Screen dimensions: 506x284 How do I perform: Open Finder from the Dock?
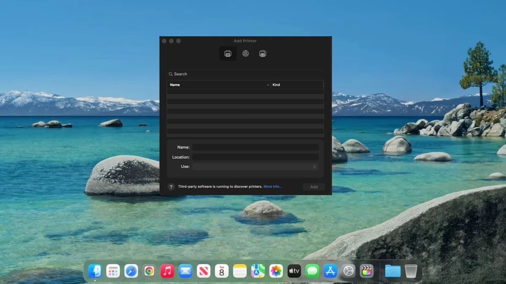click(95, 271)
